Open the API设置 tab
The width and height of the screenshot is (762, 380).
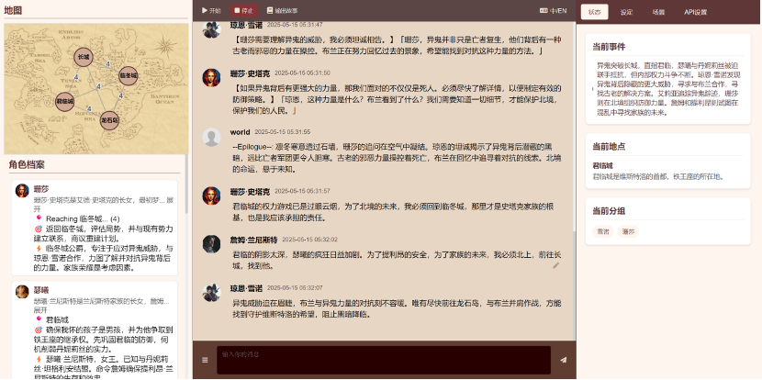pyautogui.click(x=695, y=12)
